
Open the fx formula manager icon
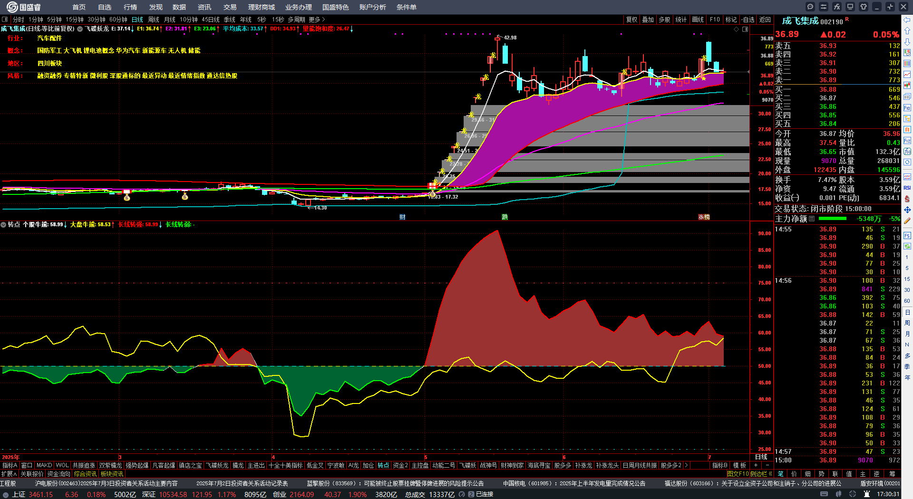pos(837,7)
